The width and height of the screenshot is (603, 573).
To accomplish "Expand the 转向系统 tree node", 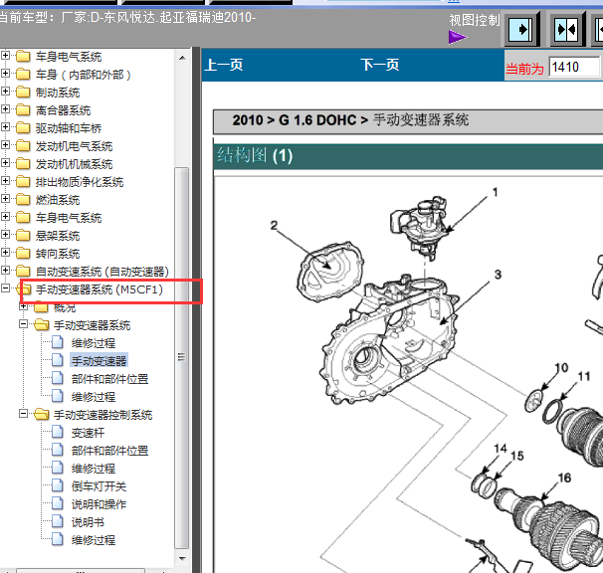I will [5, 253].
